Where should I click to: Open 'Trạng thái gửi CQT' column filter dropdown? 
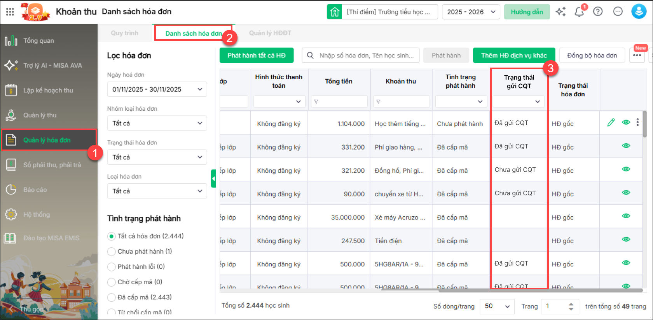click(x=519, y=102)
